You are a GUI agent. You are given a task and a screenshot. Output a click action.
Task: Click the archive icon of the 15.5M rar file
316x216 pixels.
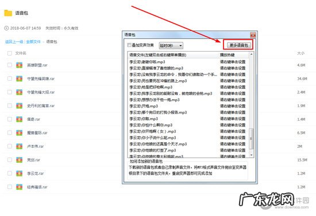pyautogui.click(x=19, y=160)
